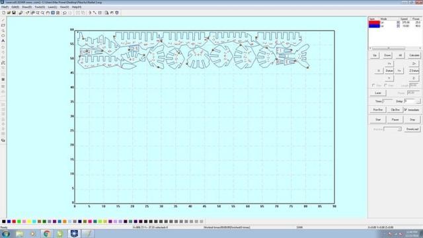Click the Datum button
The height and width of the screenshot is (238, 423).
pos(389,71)
